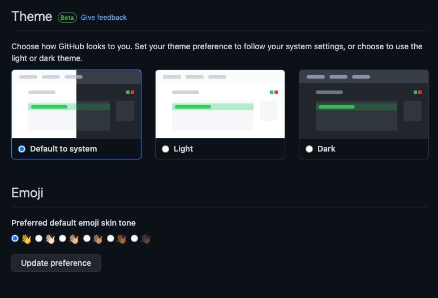
Task: Click the medium-light waving hand emoji
Action: [x=74, y=239]
